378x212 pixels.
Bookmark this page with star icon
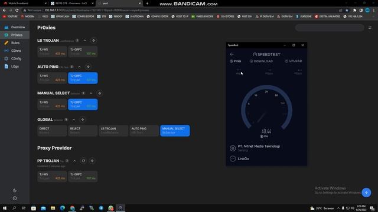pos(347,11)
